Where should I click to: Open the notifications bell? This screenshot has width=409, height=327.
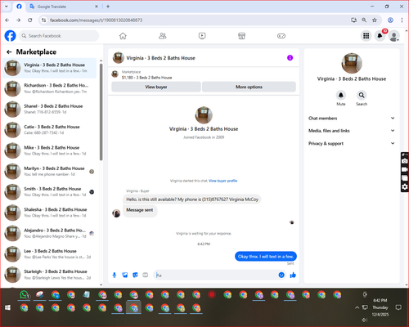(x=380, y=36)
